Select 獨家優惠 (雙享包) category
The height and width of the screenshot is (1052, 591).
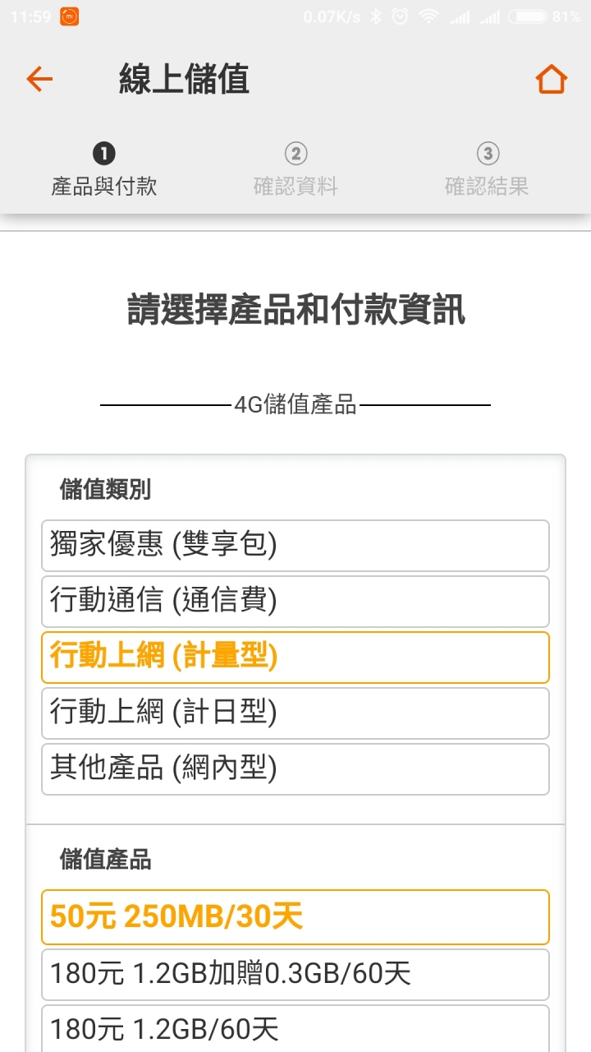[295, 546]
